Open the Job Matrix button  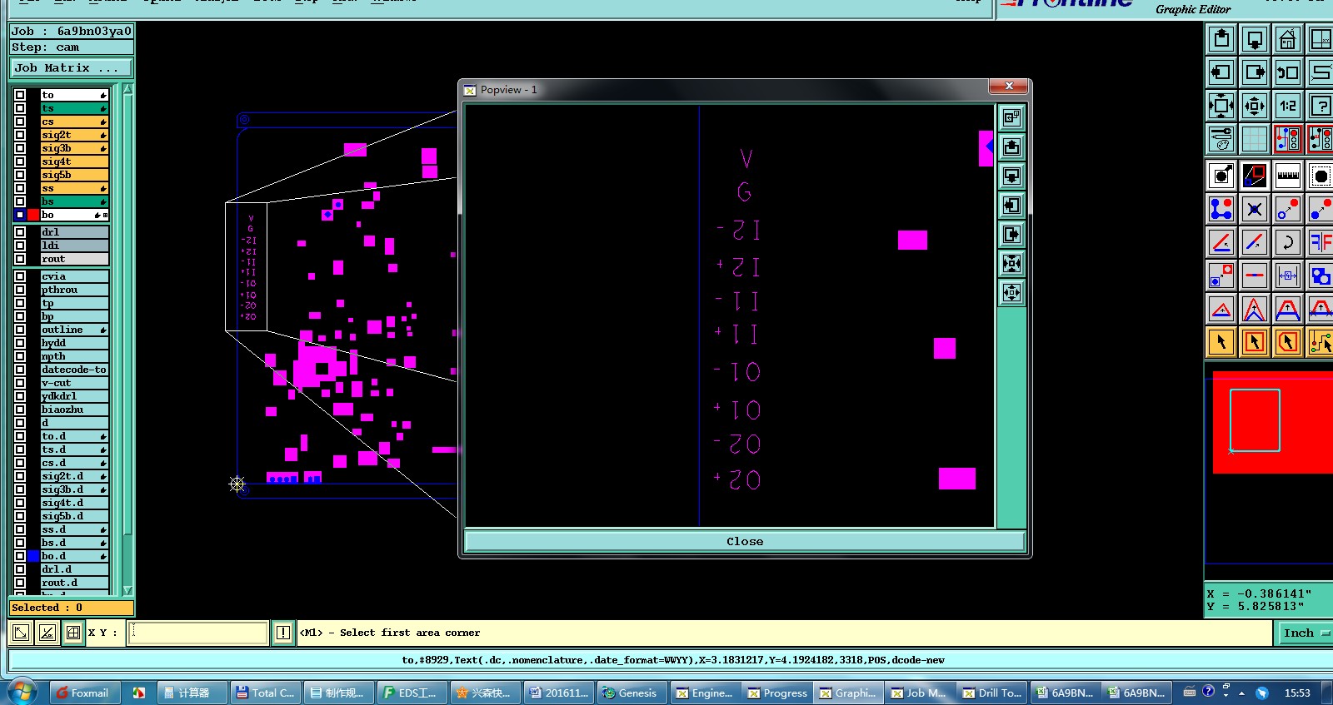(x=71, y=68)
